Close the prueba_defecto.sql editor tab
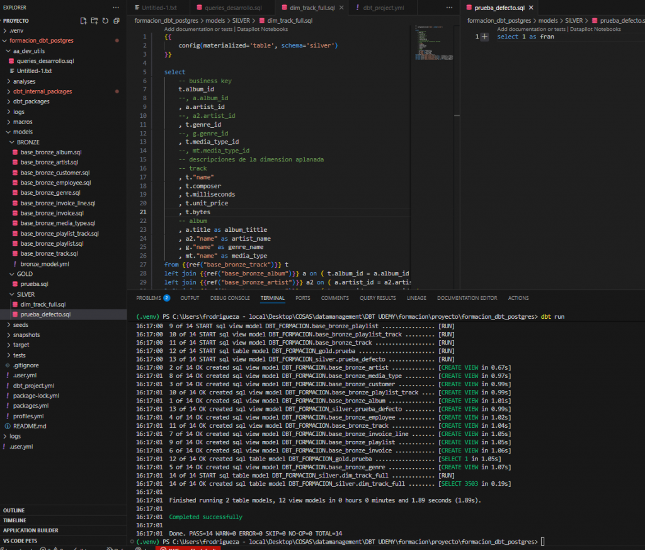 point(530,8)
